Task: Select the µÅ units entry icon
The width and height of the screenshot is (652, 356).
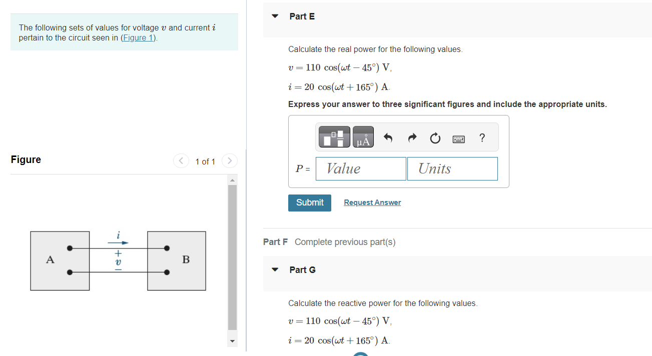Action: tap(363, 136)
